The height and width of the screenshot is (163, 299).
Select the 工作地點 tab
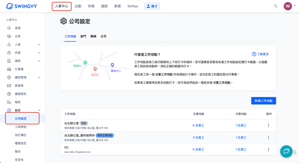70,37
